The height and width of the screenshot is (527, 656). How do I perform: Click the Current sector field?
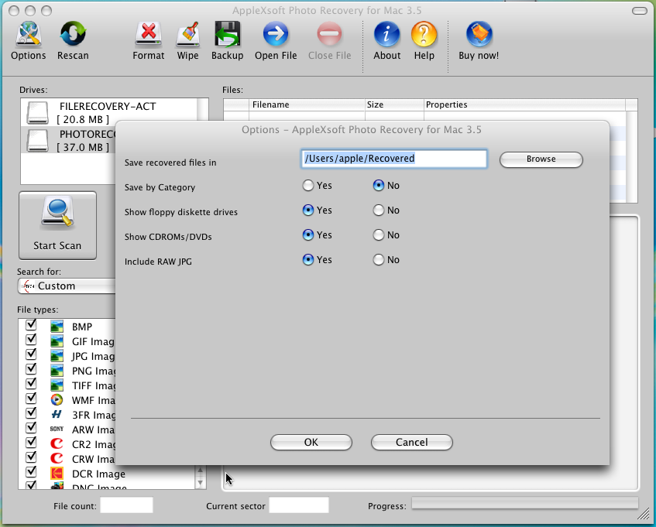(x=299, y=505)
